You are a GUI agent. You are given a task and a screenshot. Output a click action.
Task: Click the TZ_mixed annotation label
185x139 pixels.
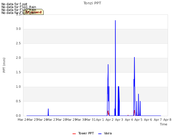pyautogui.click(x=34, y=12)
